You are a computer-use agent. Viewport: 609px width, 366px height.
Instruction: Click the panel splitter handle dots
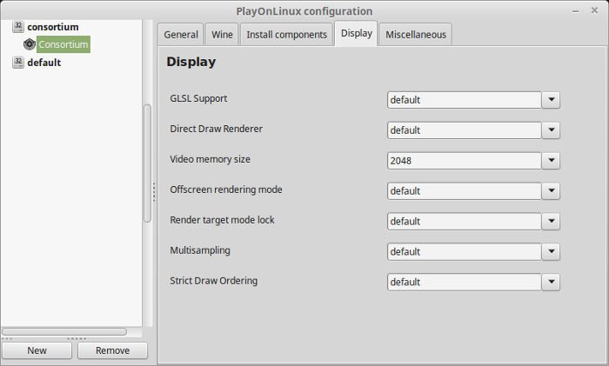(154, 192)
